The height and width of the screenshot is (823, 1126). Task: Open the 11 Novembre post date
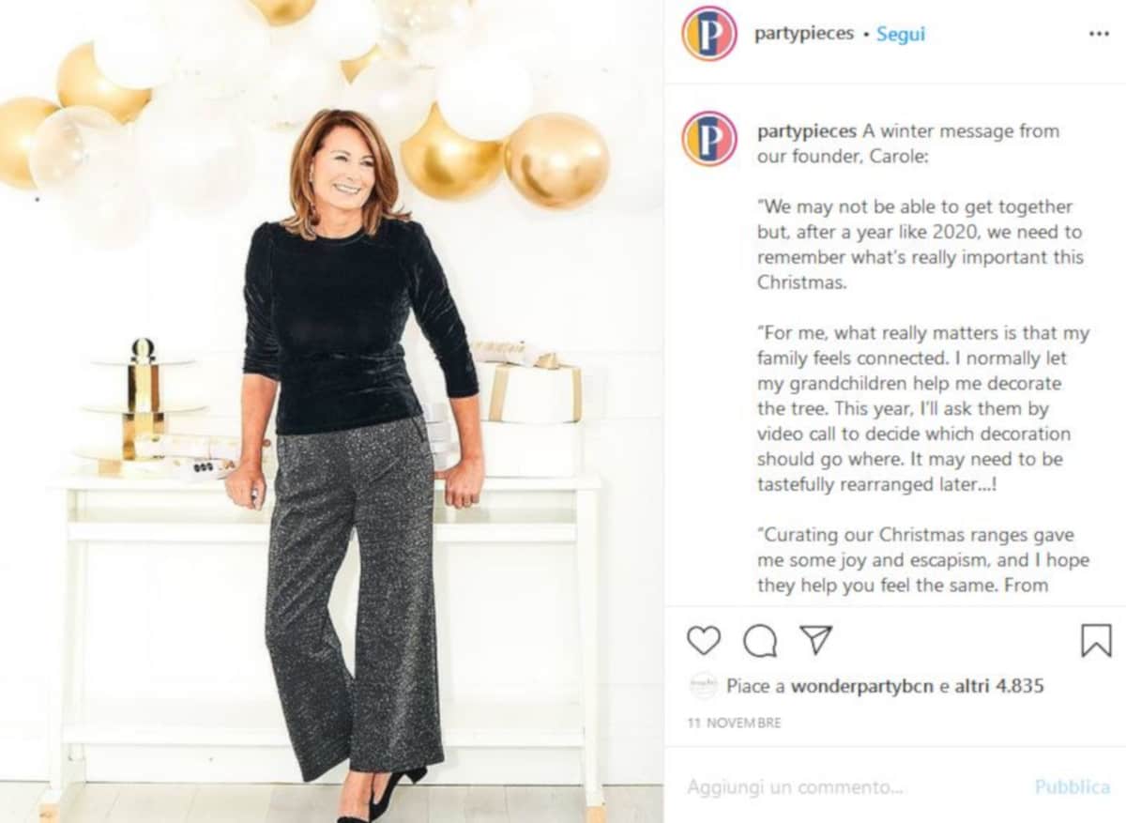pos(734,723)
